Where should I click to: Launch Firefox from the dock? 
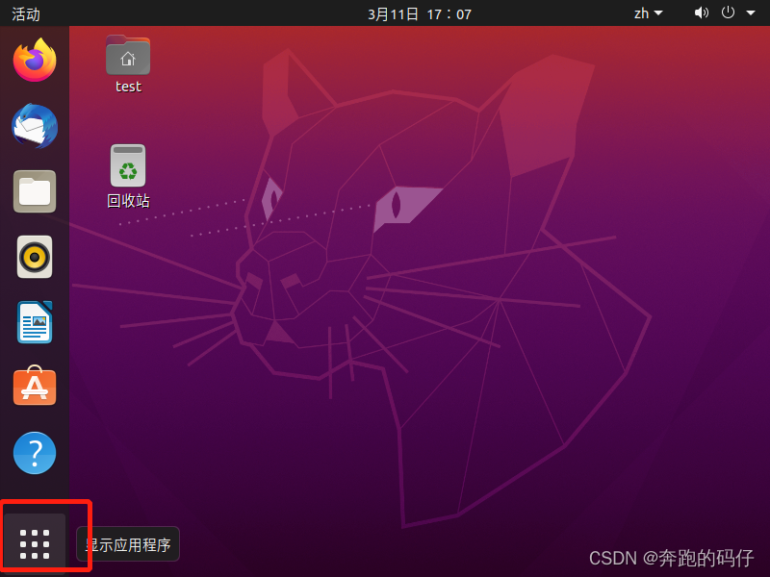point(35,60)
